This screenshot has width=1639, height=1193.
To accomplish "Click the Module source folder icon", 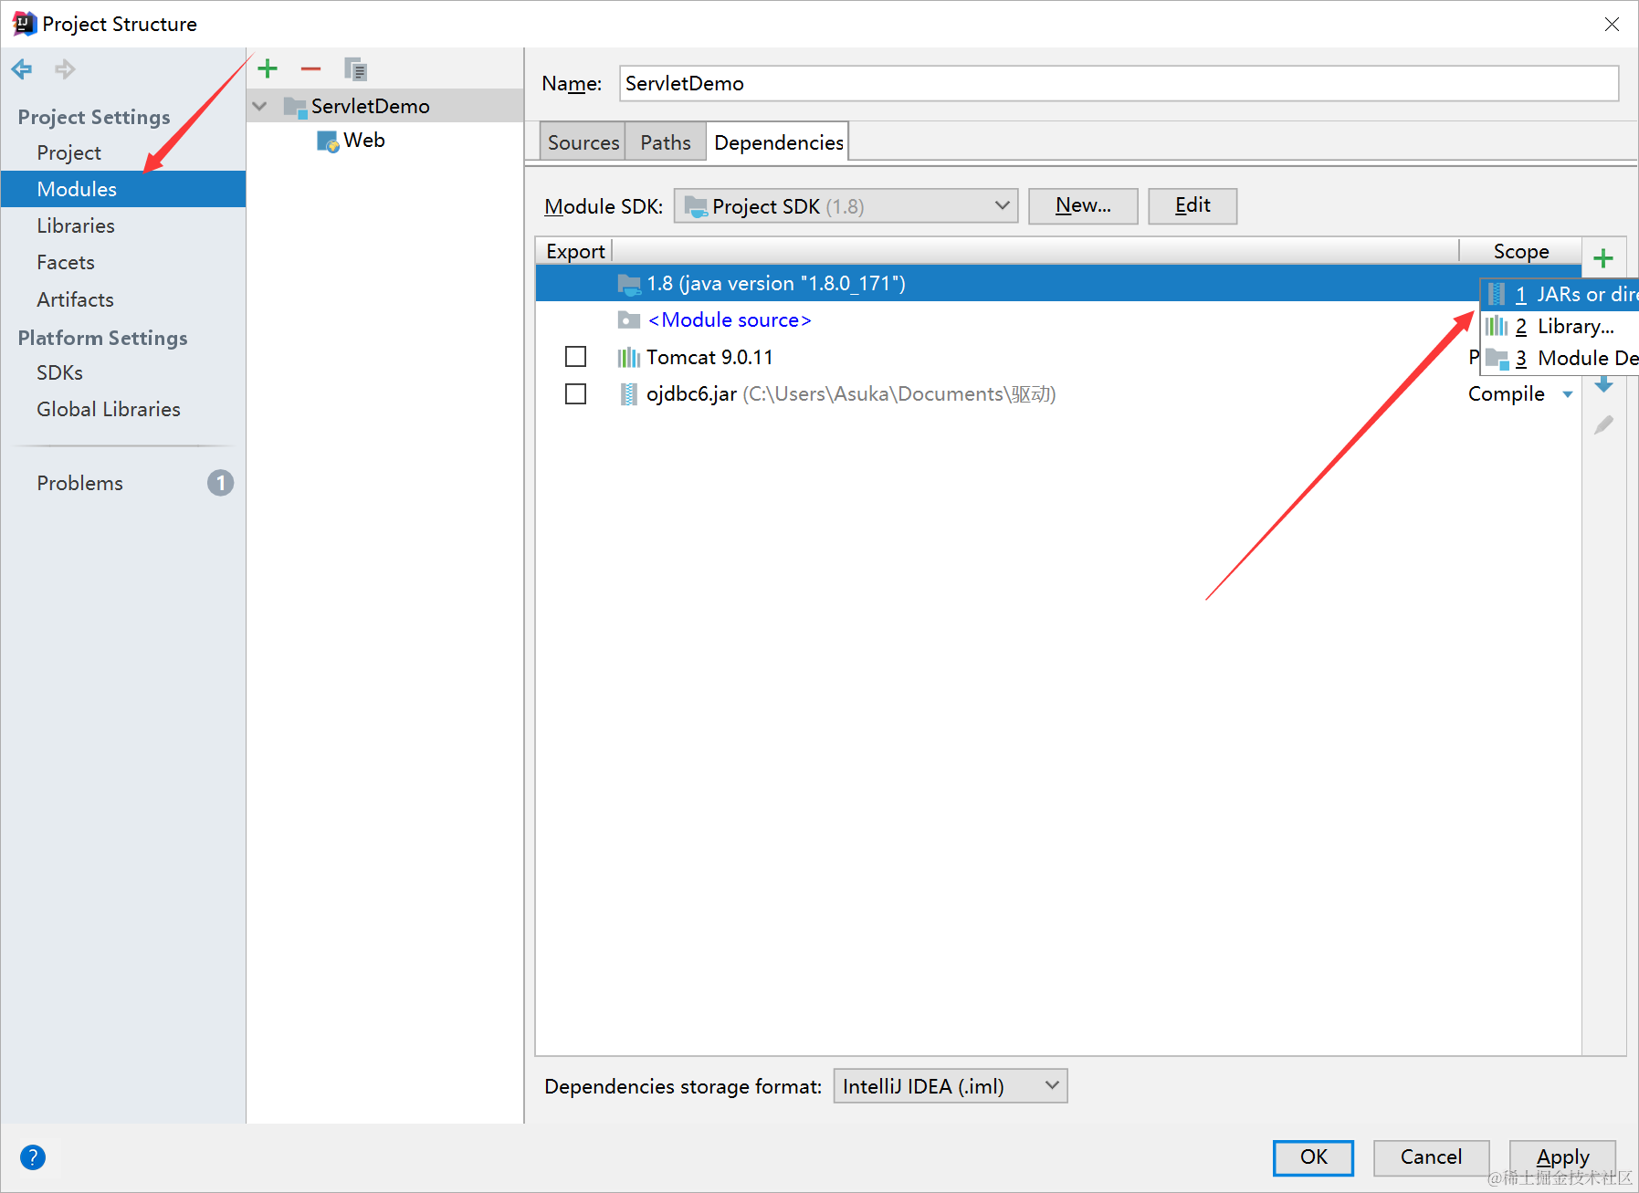I will click(628, 319).
